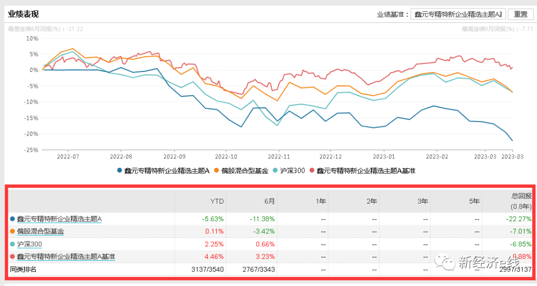The image size is (537, 286).
Task: Select the 5年 column header
Action: [474, 201]
